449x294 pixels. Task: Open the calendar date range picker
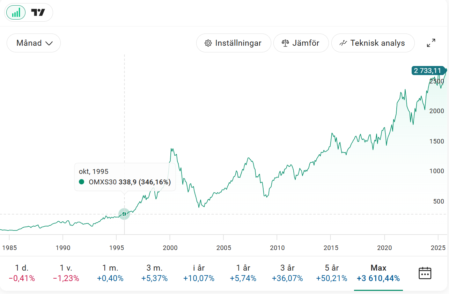(425, 273)
